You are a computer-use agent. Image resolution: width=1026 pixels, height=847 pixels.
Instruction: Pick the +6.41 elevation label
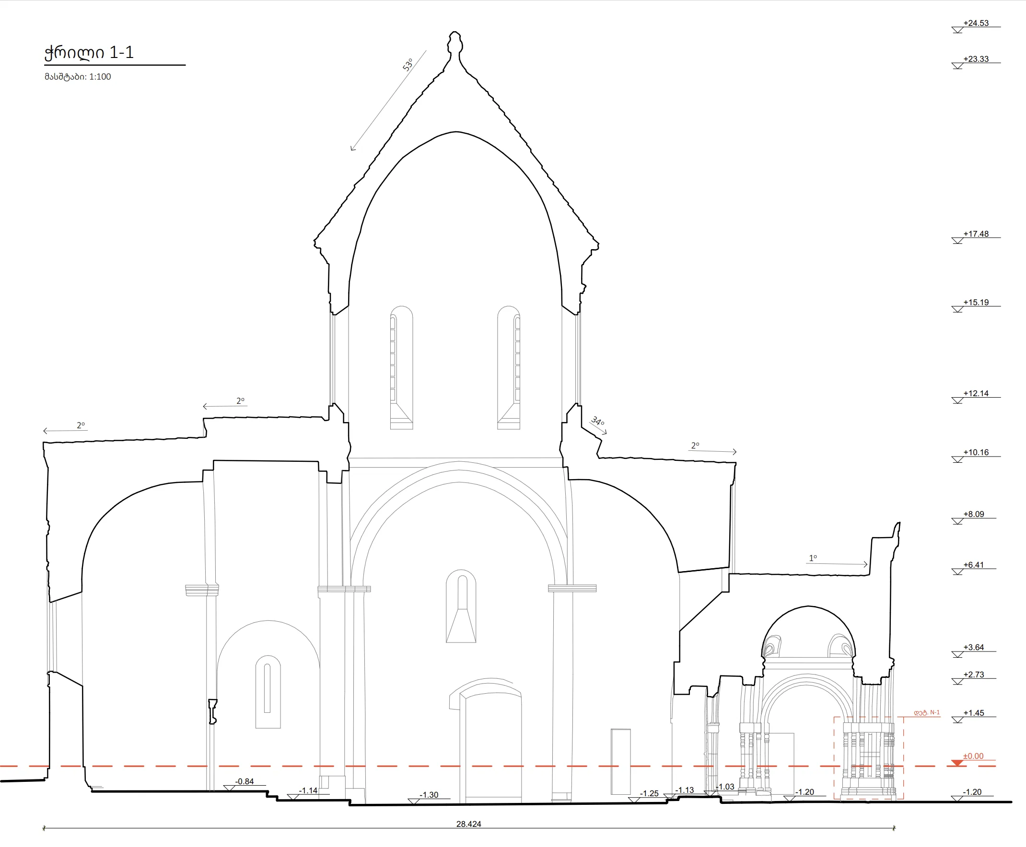[x=973, y=565]
